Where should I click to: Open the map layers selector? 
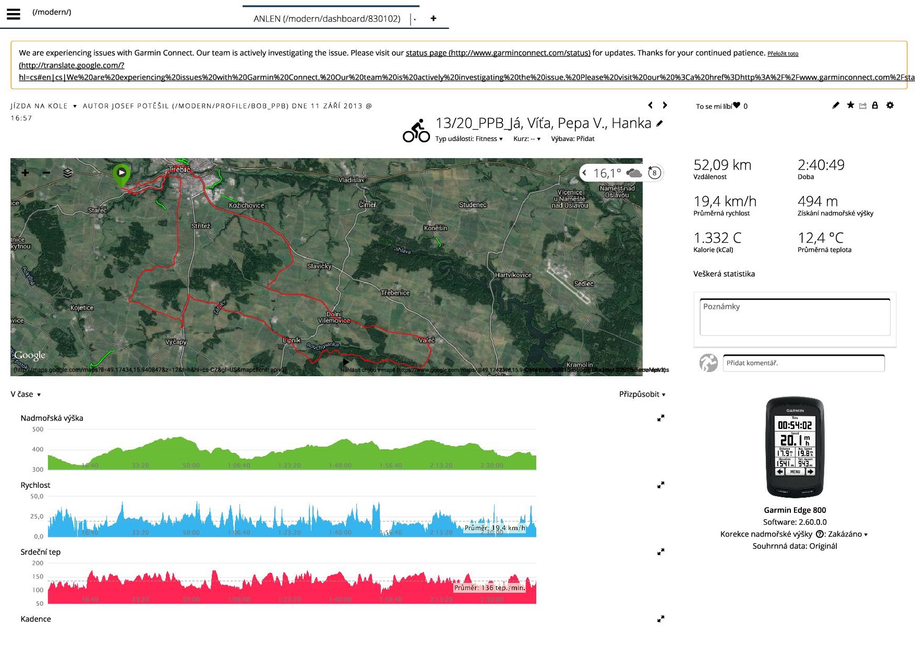(x=68, y=173)
